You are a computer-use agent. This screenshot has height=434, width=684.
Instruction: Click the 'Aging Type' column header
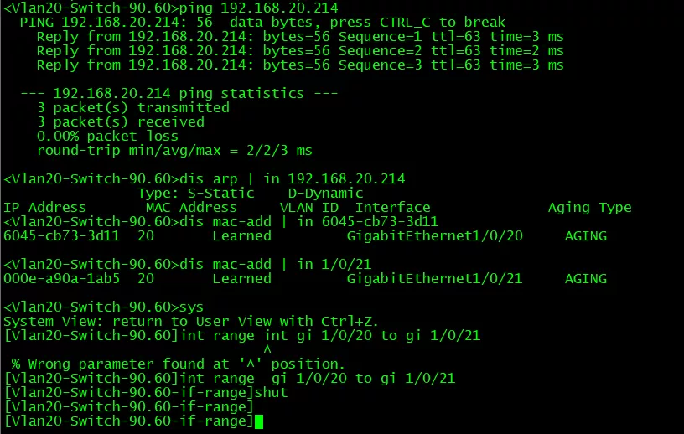589,208
